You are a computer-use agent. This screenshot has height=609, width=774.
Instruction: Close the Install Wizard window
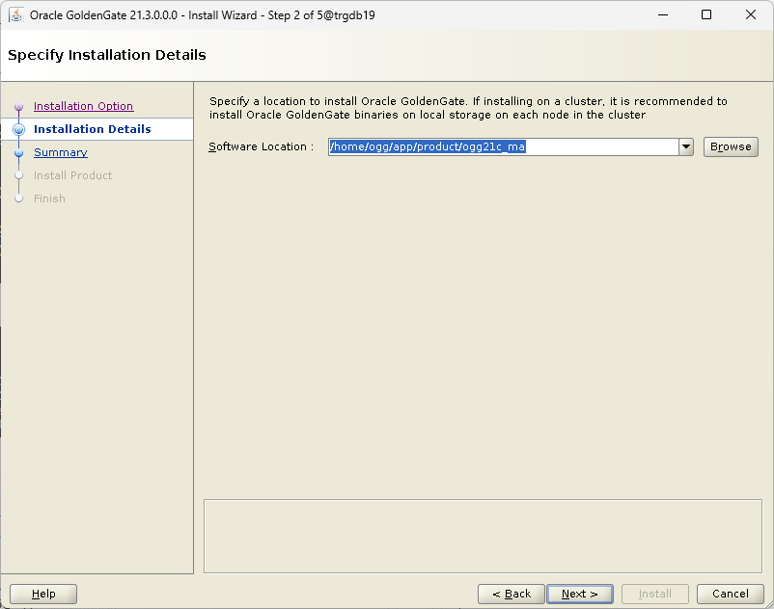(x=751, y=14)
